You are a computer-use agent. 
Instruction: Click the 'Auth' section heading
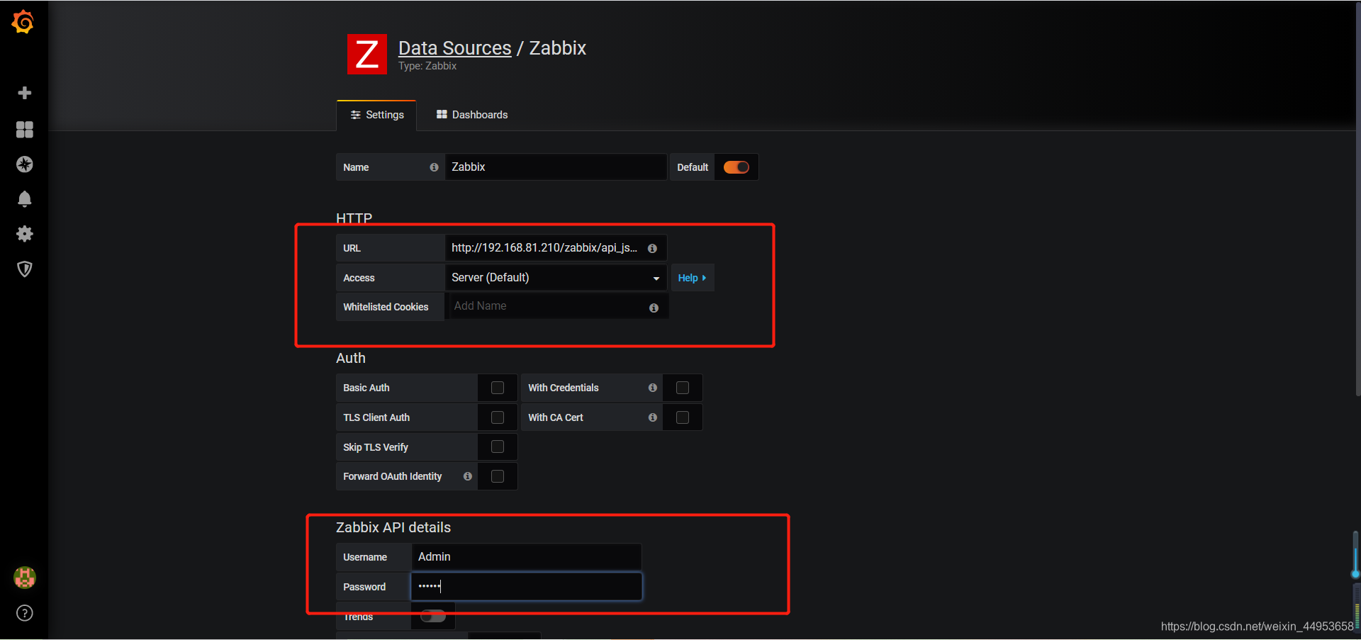[x=351, y=358]
